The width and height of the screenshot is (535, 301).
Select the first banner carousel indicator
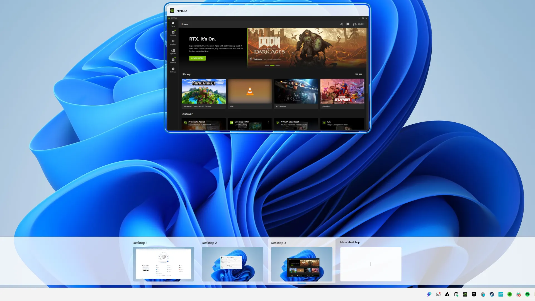[x=267, y=65]
